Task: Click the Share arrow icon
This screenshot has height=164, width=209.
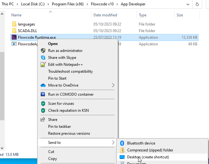Action: pyautogui.click(x=43, y=119)
